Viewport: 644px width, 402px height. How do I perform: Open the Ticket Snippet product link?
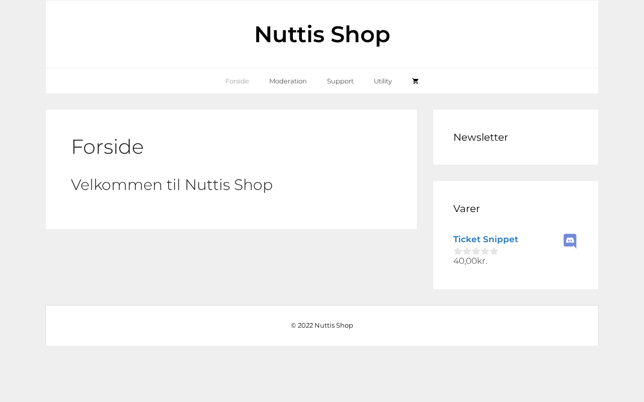(486, 239)
